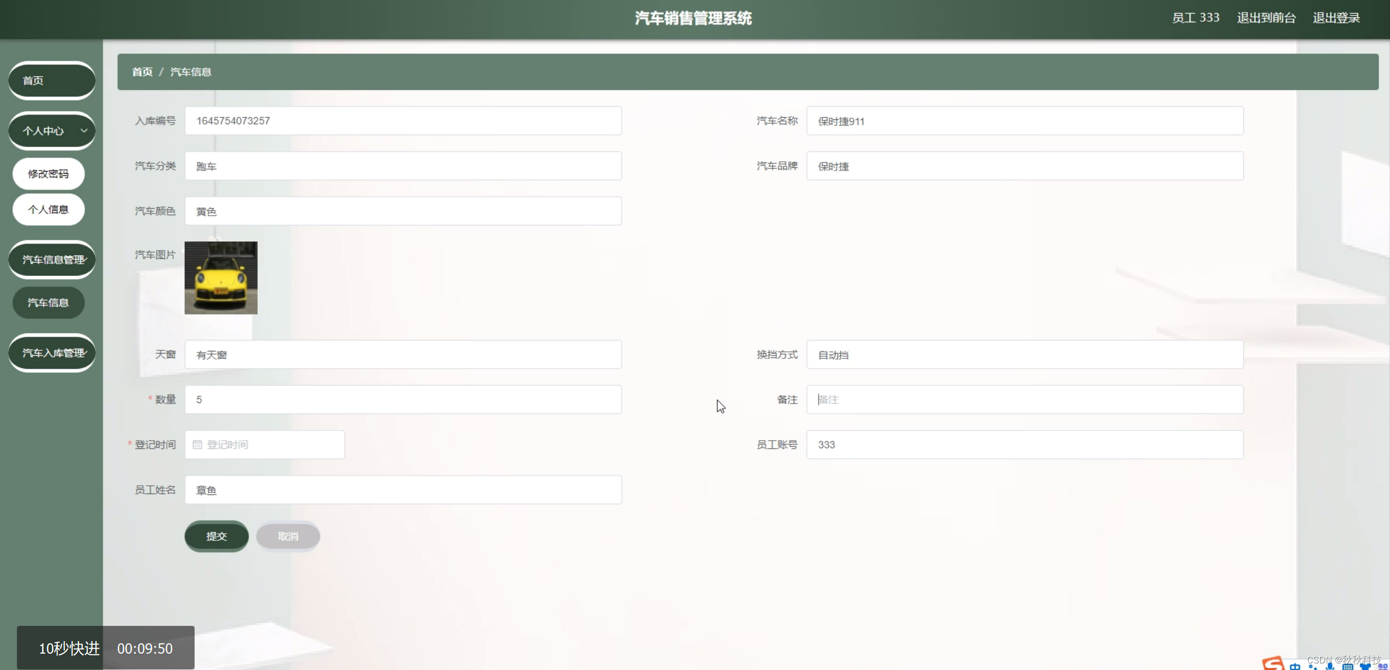Click 退出登录 in the header
The width and height of the screenshot is (1390, 670).
pyautogui.click(x=1336, y=18)
